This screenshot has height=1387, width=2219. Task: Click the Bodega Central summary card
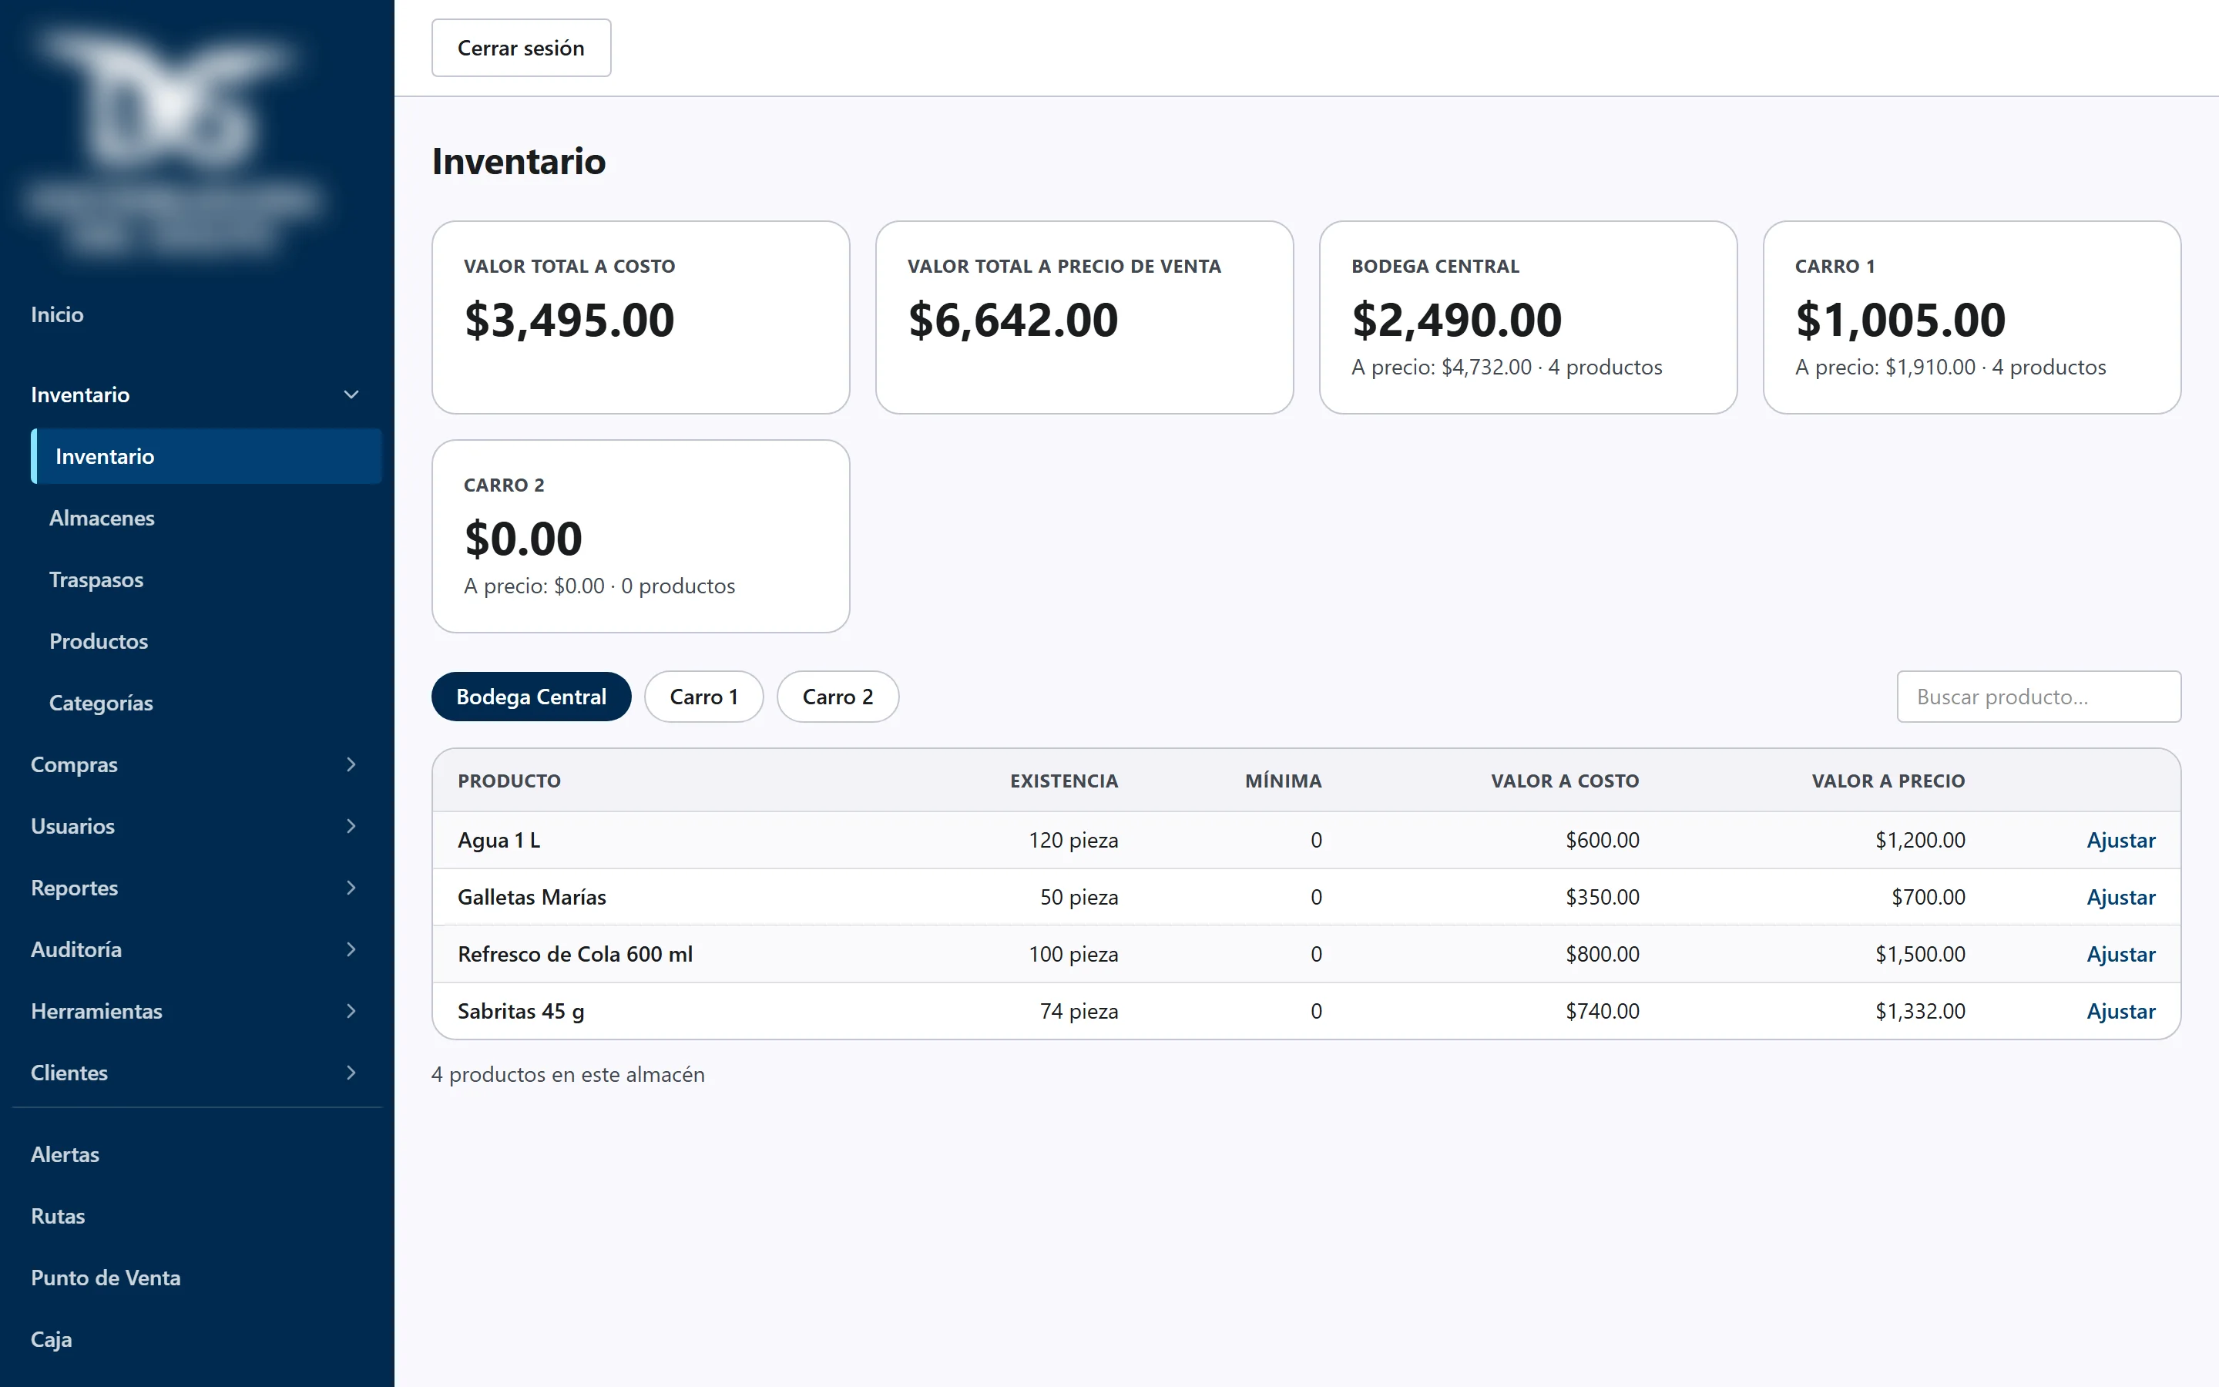[1528, 317]
